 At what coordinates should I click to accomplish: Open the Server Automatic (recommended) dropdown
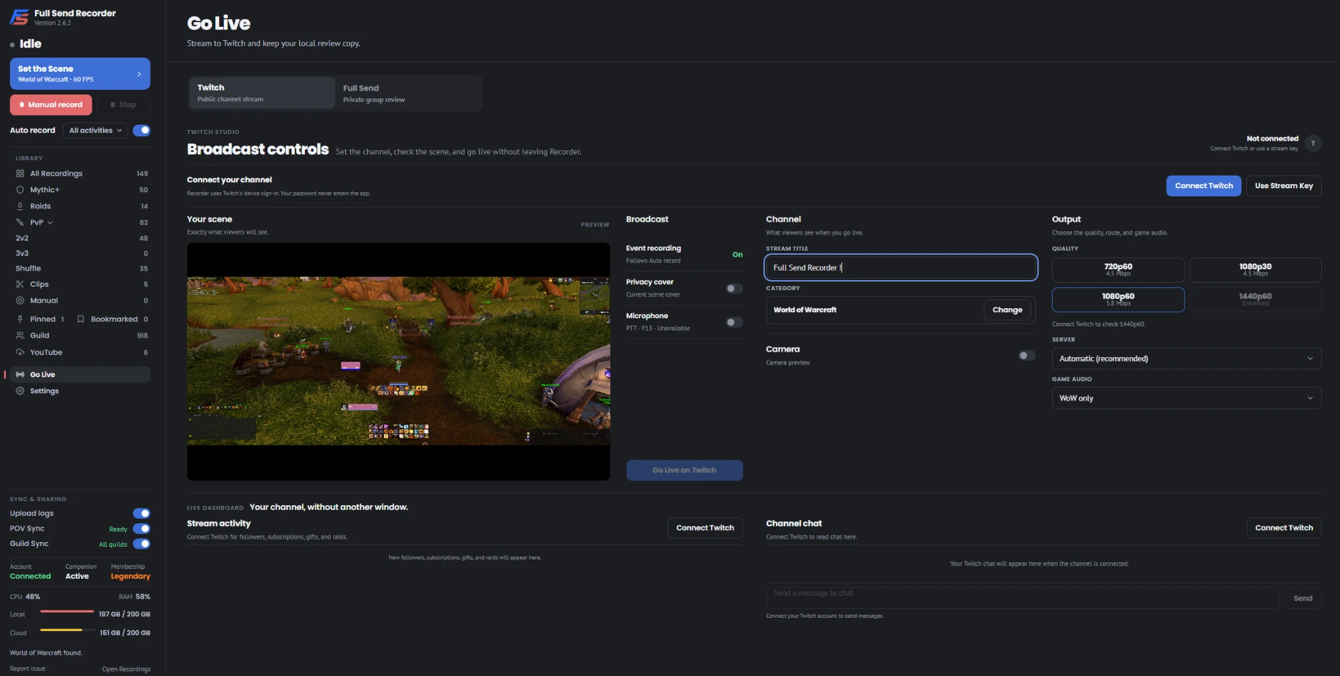tap(1187, 358)
